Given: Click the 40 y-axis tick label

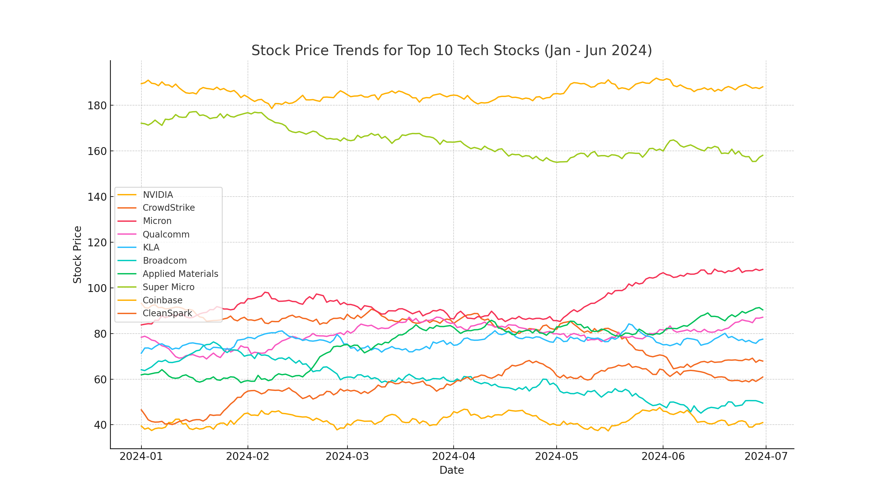Looking at the screenshot, I should 100,425.
